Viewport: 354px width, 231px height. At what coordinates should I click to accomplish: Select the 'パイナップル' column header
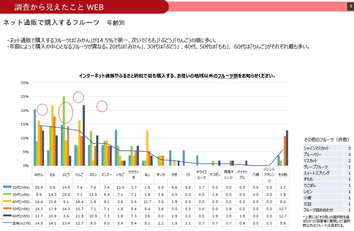click(x=242, y=175)
